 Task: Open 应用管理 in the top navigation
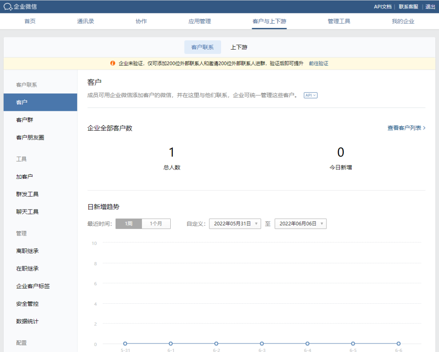point(200,21)
